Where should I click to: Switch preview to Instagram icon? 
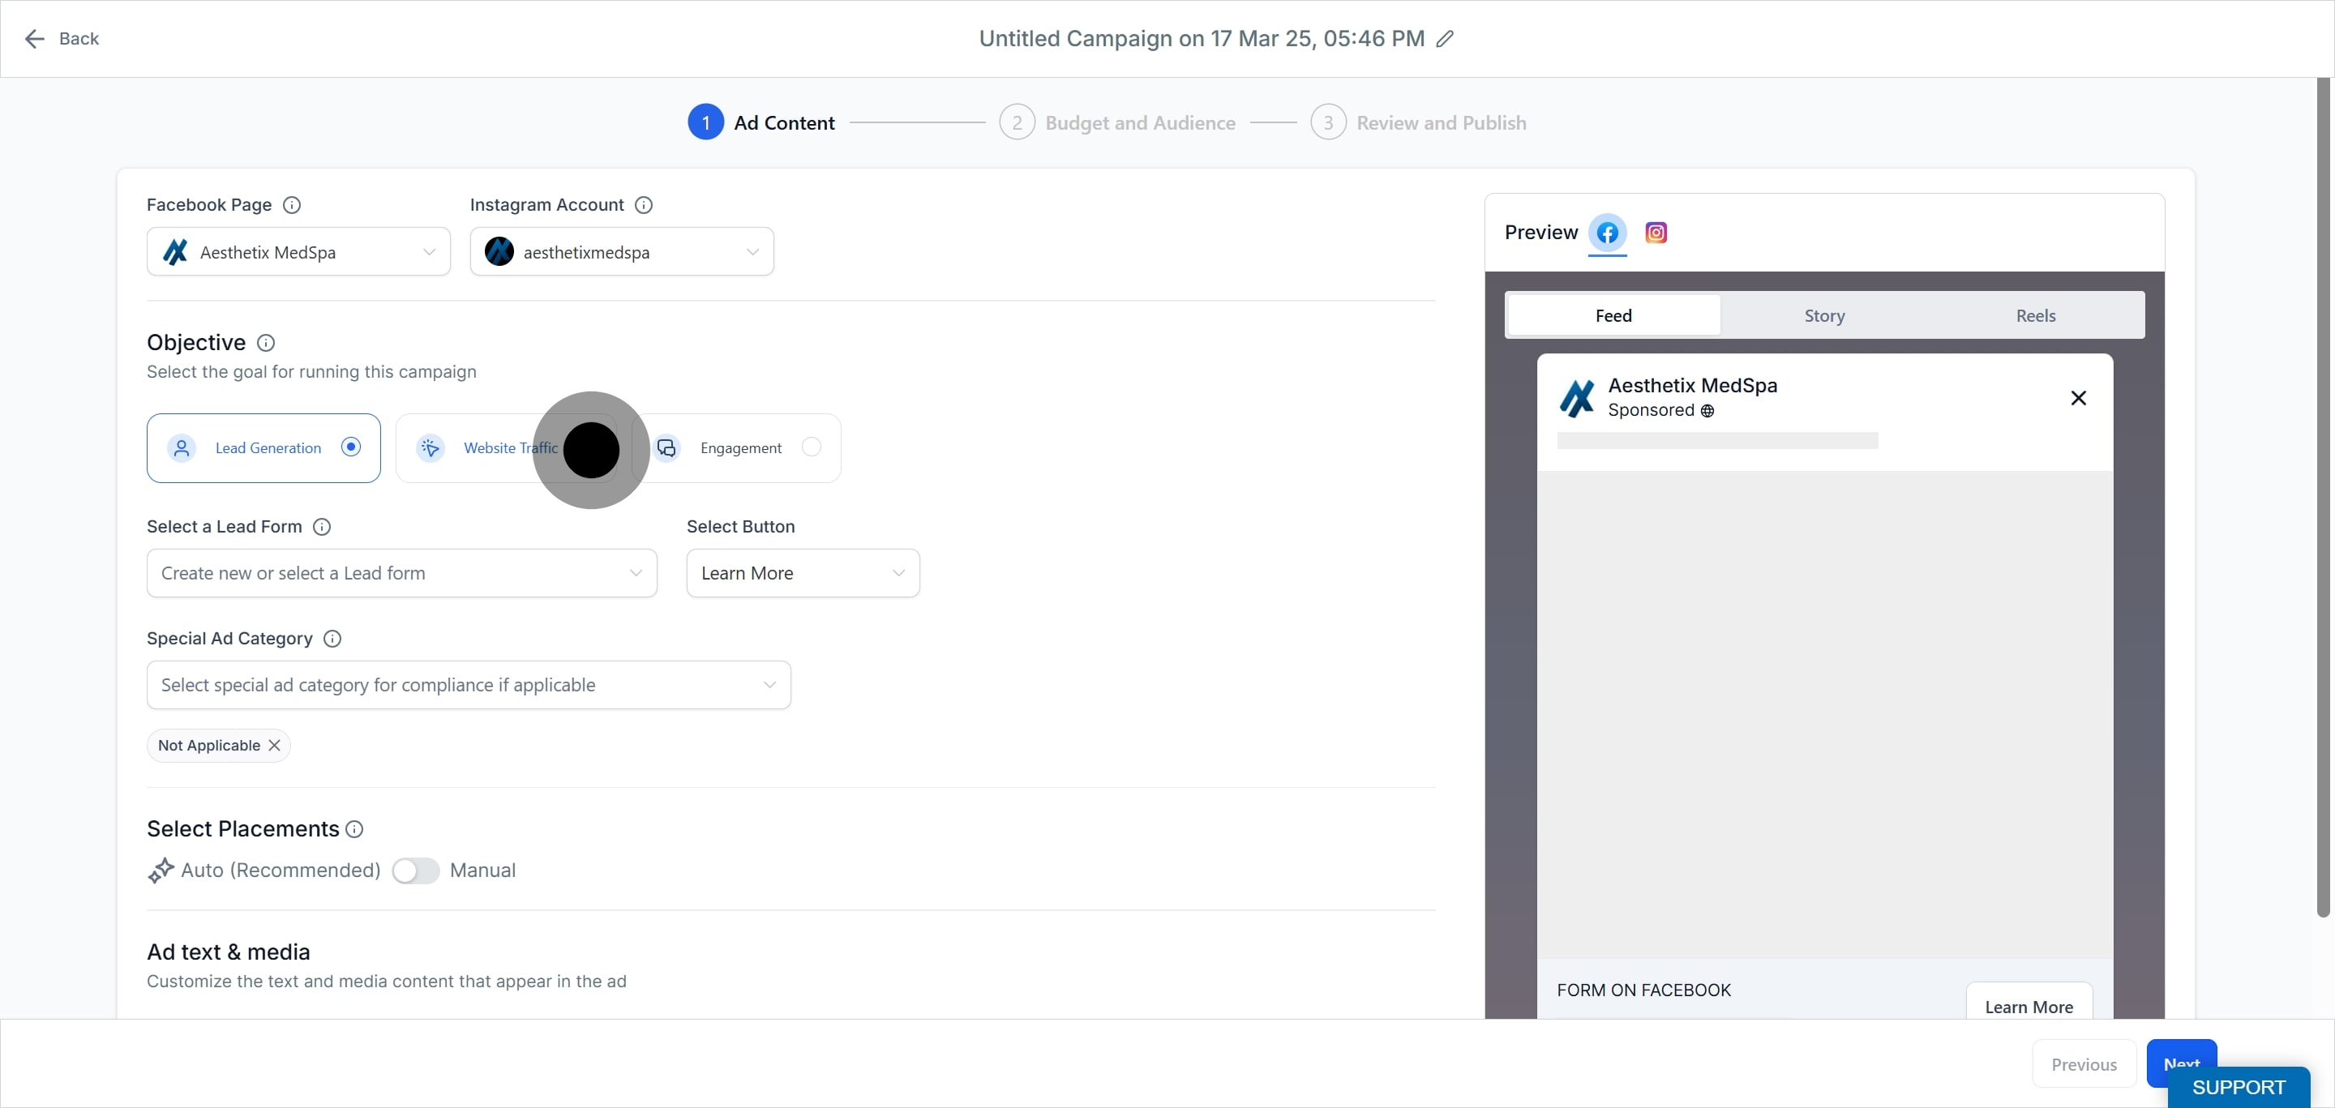click(1655, 233)
